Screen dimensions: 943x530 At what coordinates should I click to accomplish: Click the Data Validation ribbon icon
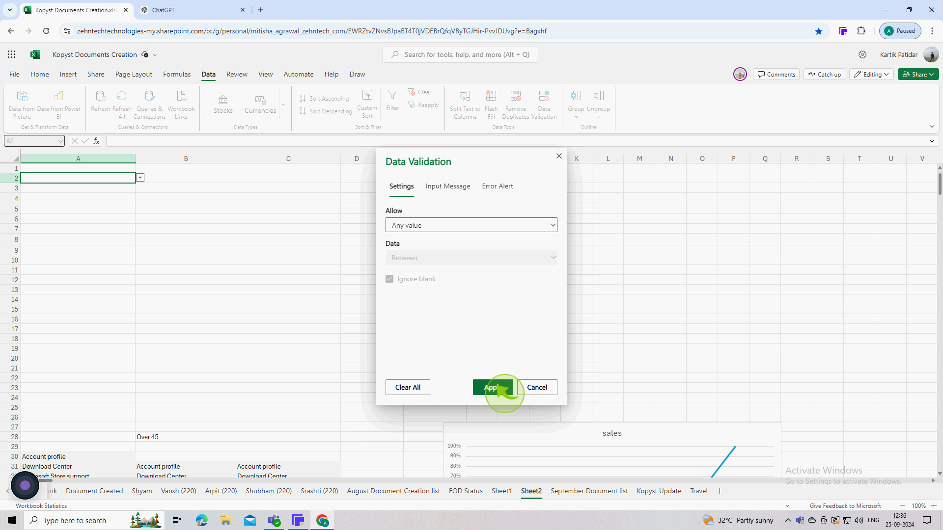pyautogui.click(x=544, y=96)
